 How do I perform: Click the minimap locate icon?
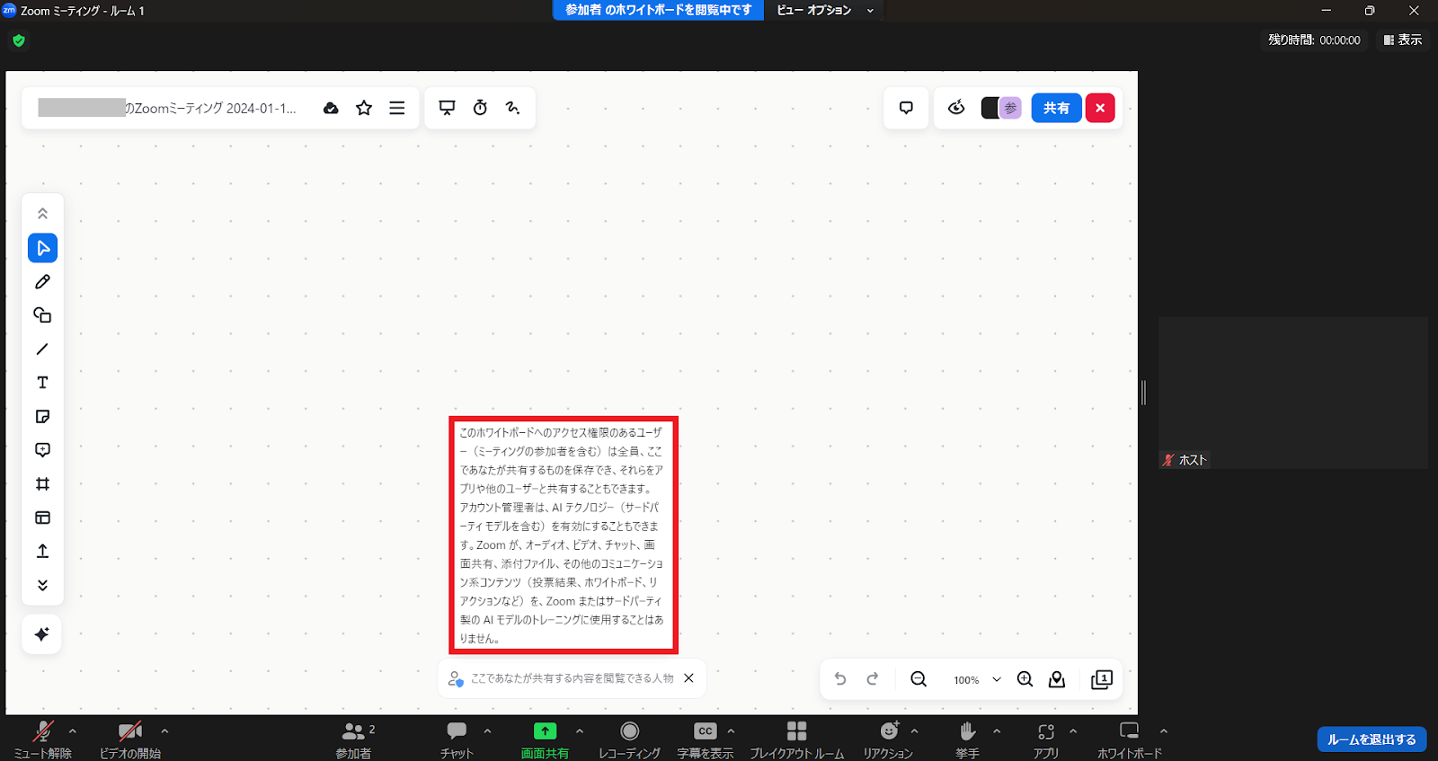click(x=1057, y=679)
